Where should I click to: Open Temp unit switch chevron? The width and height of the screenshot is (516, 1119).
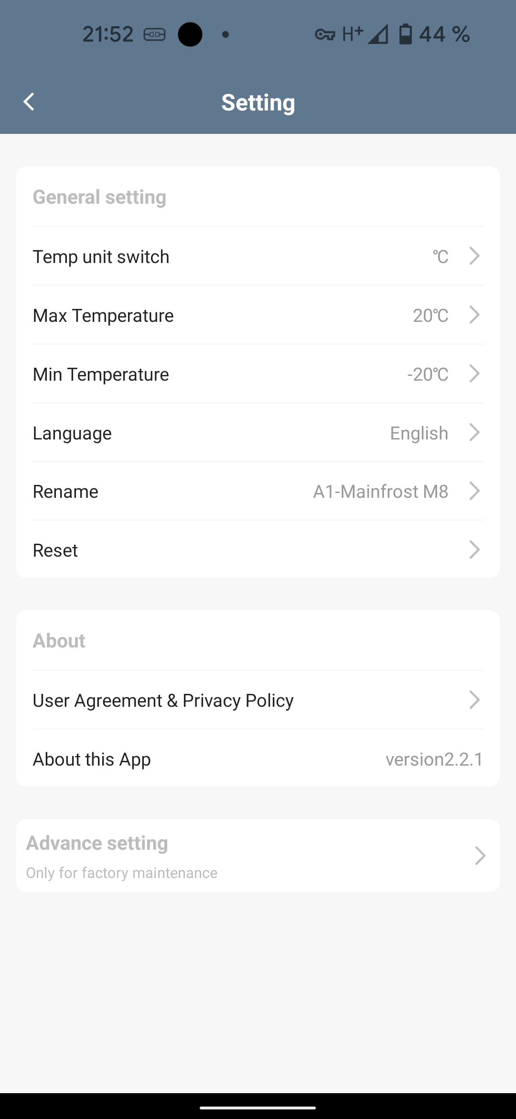(x=474, y=256)
